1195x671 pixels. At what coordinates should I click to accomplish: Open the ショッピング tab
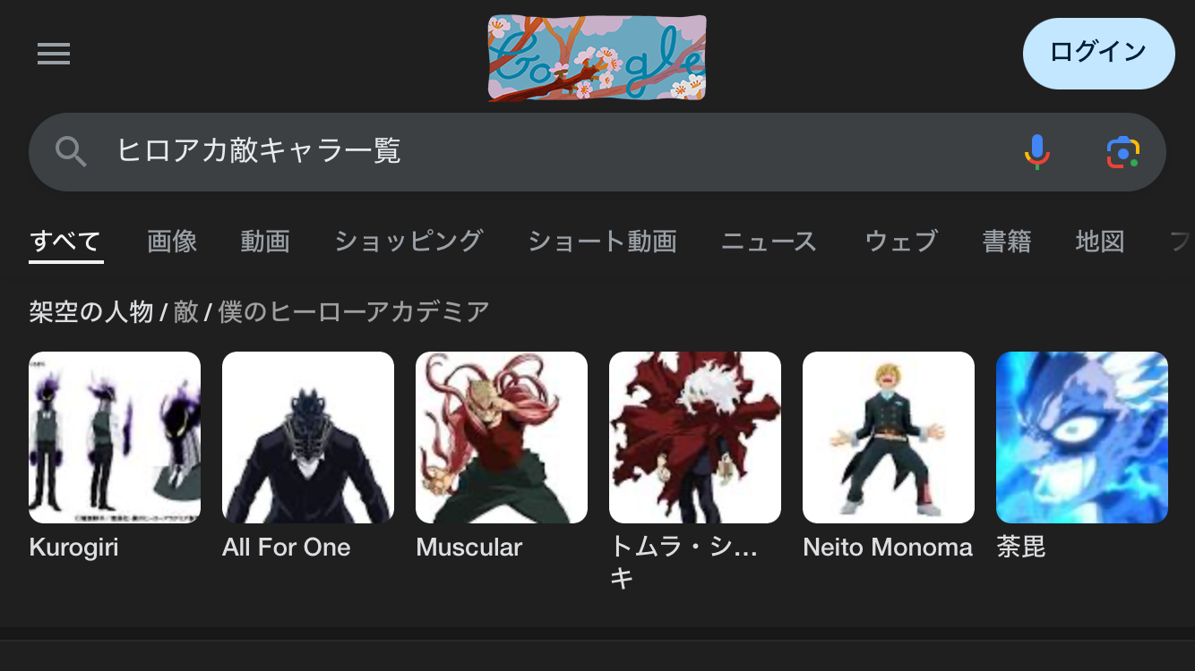(x=408, y=242)
